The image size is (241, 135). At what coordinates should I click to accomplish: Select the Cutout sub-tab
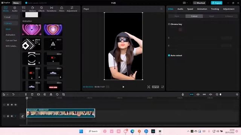click(x=194, y=16)
